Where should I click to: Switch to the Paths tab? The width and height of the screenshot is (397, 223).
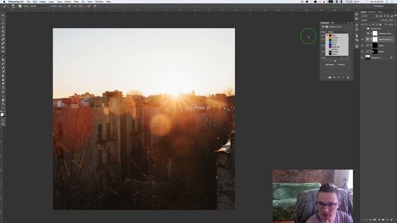point(380,12)
